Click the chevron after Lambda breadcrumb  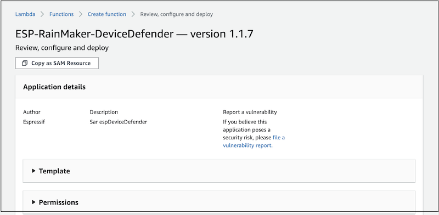42,14
